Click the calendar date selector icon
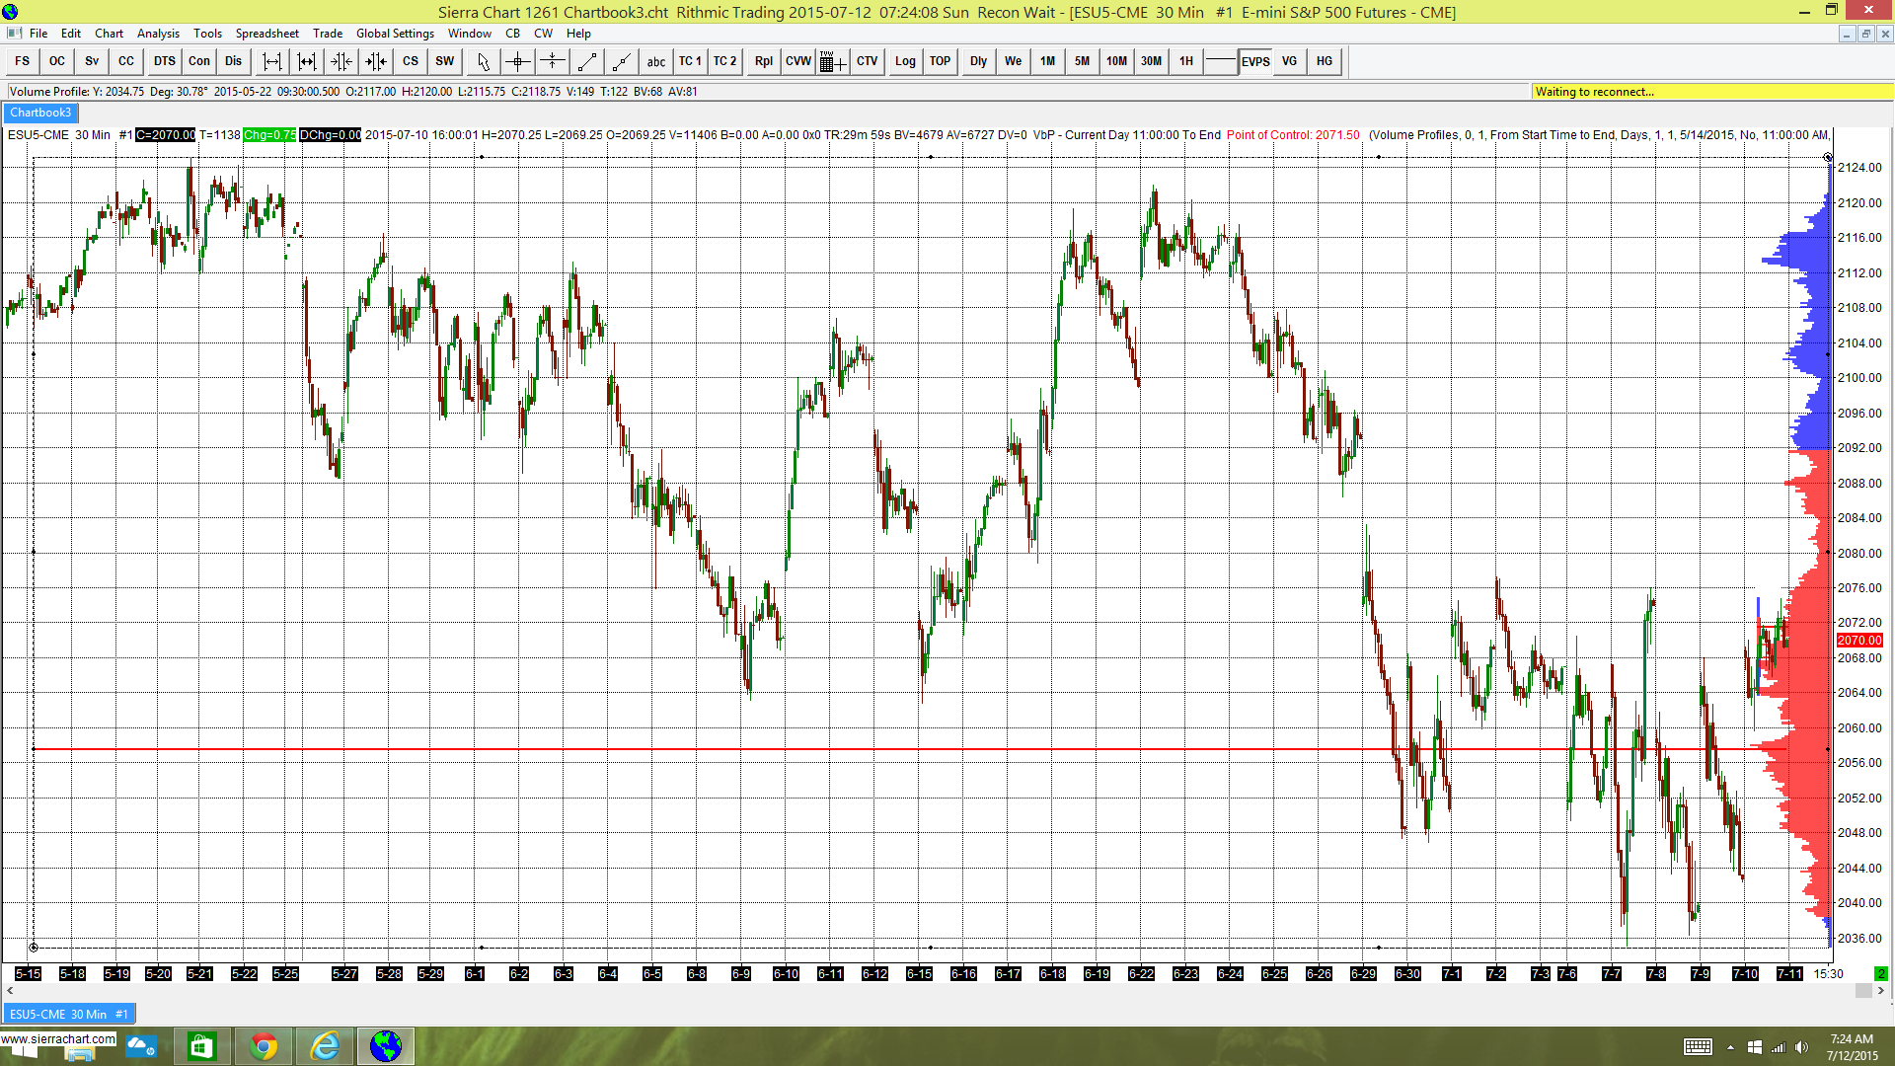This screenshot has height=1066, width=1895. coord(832,61)
